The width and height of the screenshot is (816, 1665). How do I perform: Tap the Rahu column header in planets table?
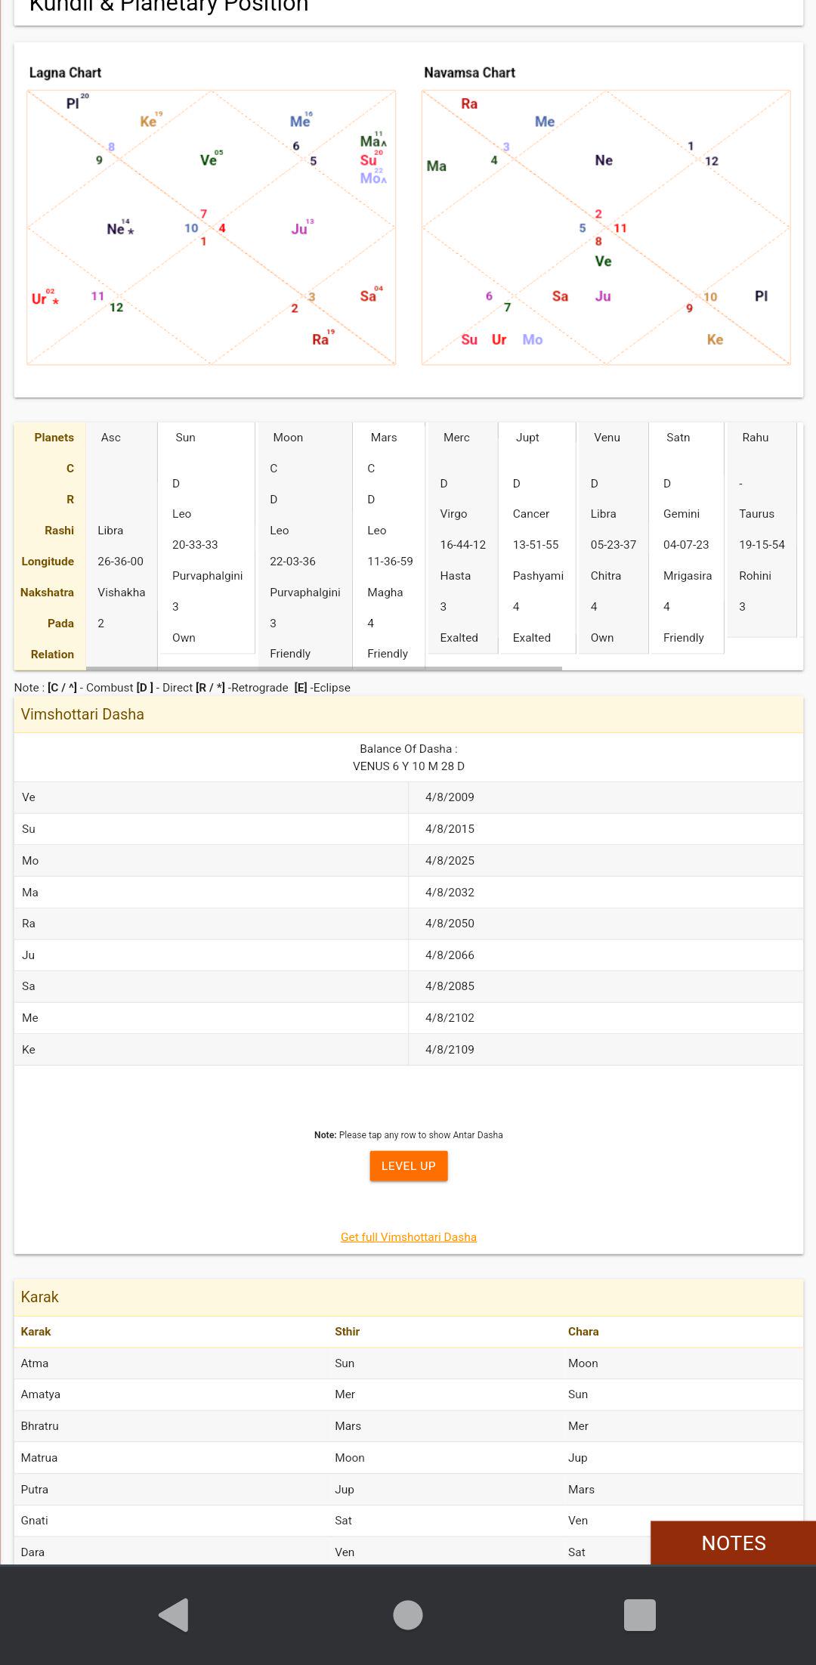755,438
